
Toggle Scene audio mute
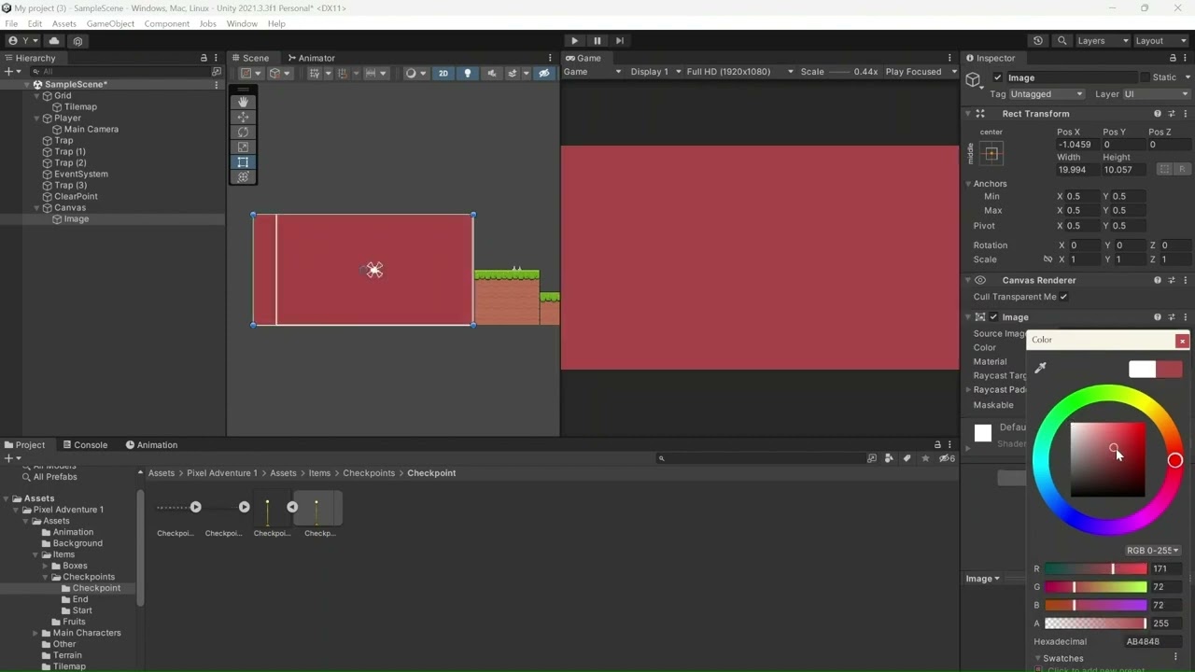coord(491,73)
